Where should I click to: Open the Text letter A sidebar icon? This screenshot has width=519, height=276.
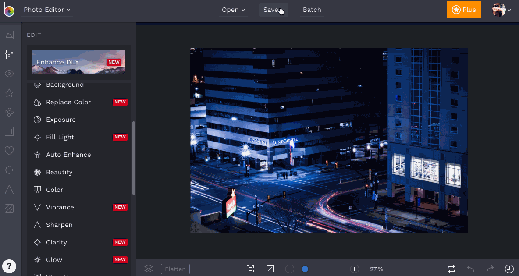click(9, 189)
